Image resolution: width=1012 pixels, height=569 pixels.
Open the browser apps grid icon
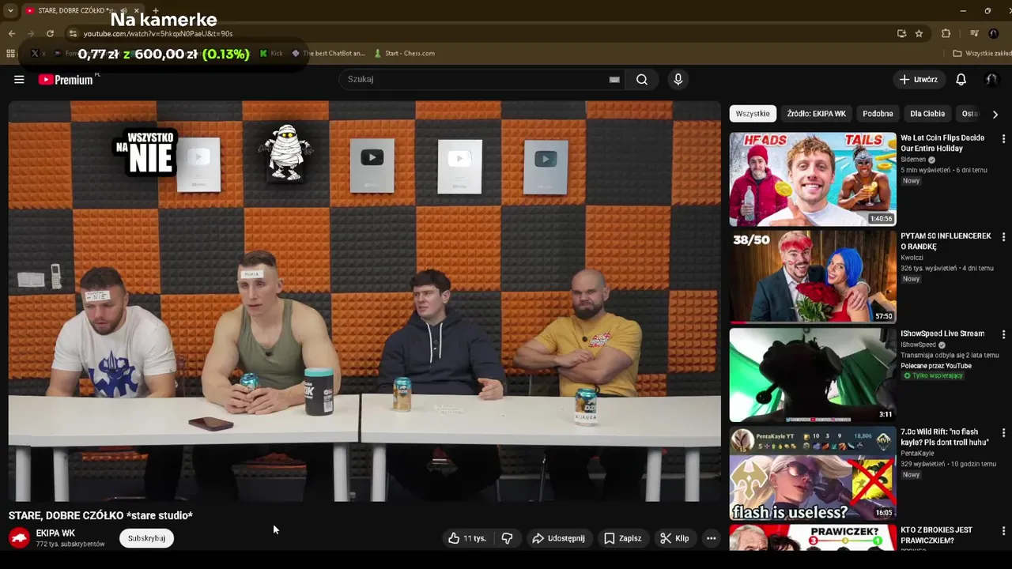tap(10, 54)
